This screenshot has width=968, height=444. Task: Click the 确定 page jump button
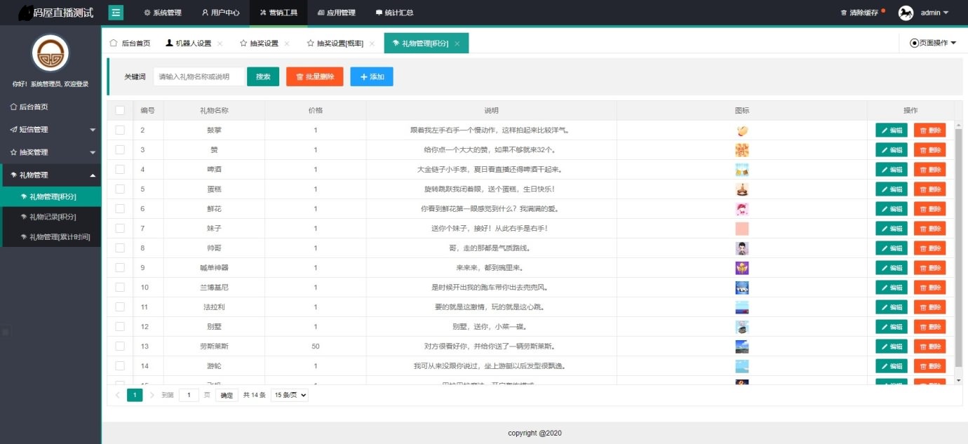click(x=227, y=395)
